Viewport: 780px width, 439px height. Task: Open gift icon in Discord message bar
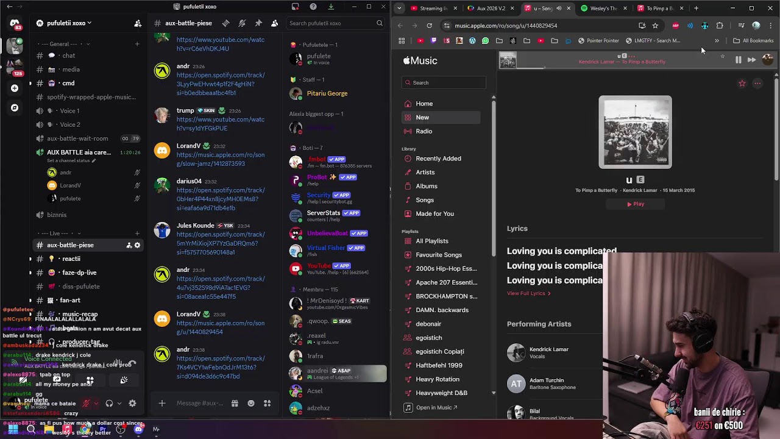pyautogui.click(x=235, y=403)
